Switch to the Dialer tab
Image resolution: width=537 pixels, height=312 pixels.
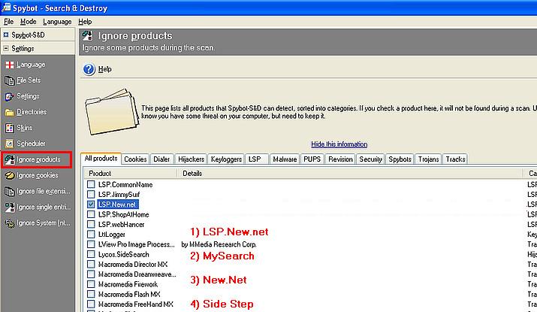tap(161, 159)
